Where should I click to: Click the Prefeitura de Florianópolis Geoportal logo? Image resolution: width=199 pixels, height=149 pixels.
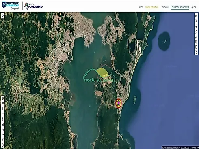10,6
